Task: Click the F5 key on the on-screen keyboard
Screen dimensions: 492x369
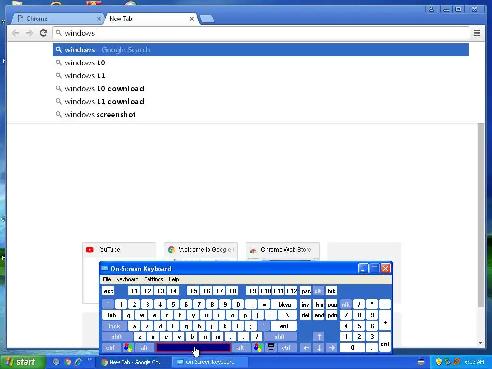Action: tap(194, 291)
